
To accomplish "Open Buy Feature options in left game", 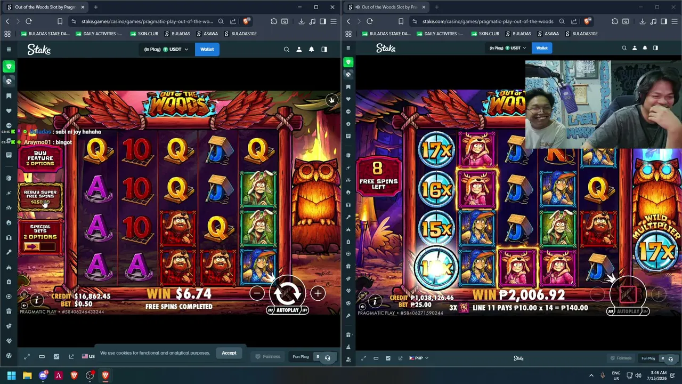I will coord(40,158).
